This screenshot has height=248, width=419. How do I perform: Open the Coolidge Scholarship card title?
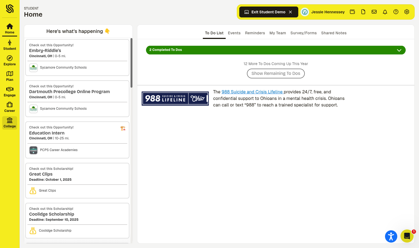52,214
